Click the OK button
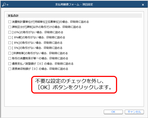This screenshot has height=118, width=148. click(113, 112)
